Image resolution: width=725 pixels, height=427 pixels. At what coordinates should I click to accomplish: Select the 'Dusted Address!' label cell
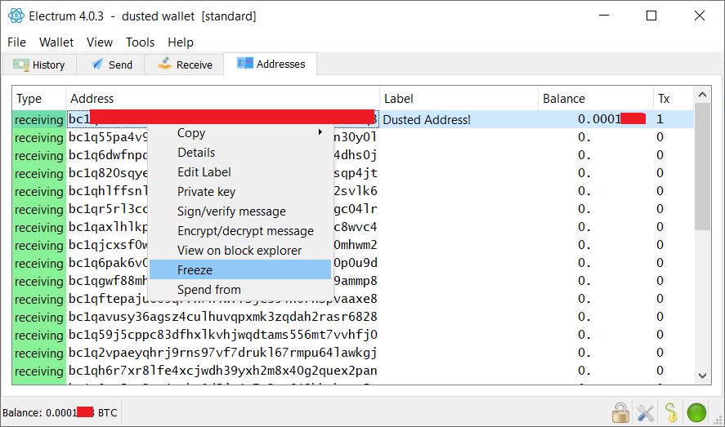tap(459, 119)
